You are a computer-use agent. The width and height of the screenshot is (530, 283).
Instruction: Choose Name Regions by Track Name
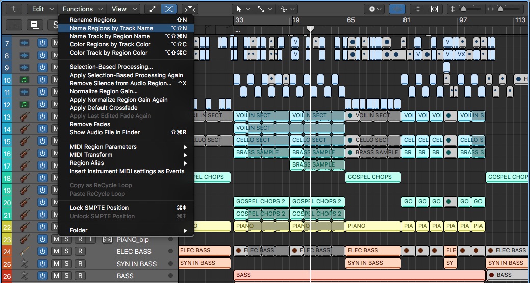[111, 28]
